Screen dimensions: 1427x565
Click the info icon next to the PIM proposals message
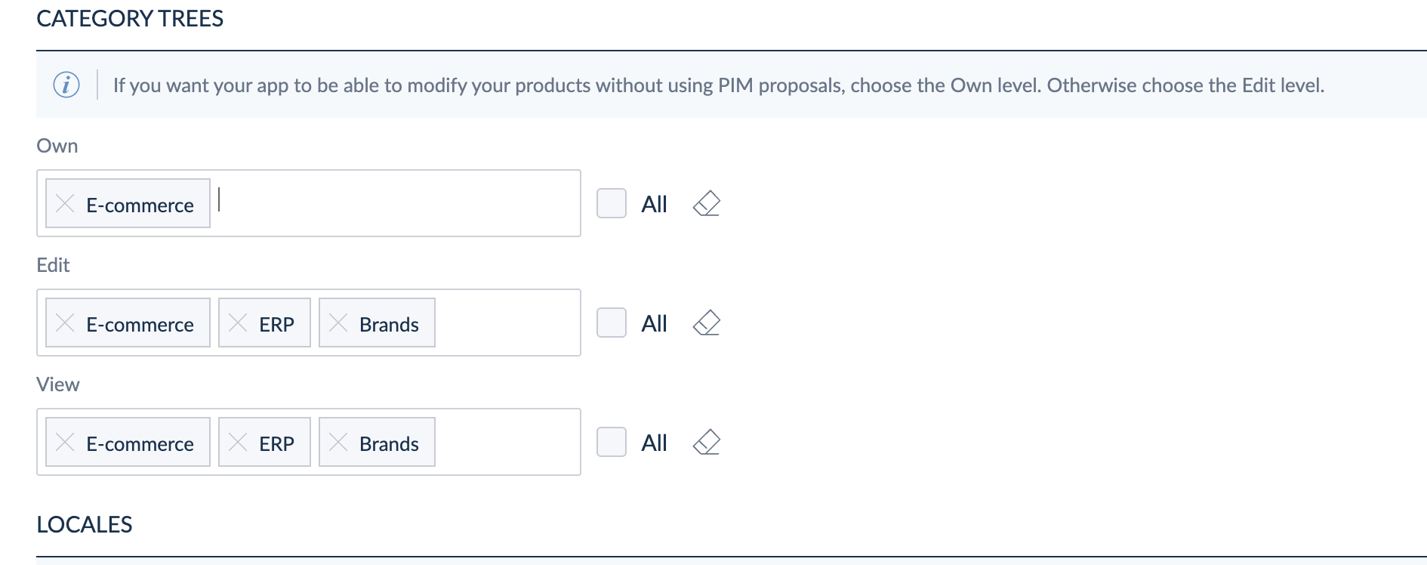(66, 85)
